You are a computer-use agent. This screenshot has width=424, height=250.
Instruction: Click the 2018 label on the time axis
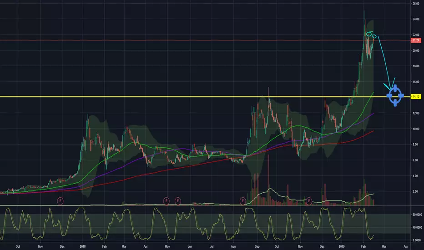(83, 246)
